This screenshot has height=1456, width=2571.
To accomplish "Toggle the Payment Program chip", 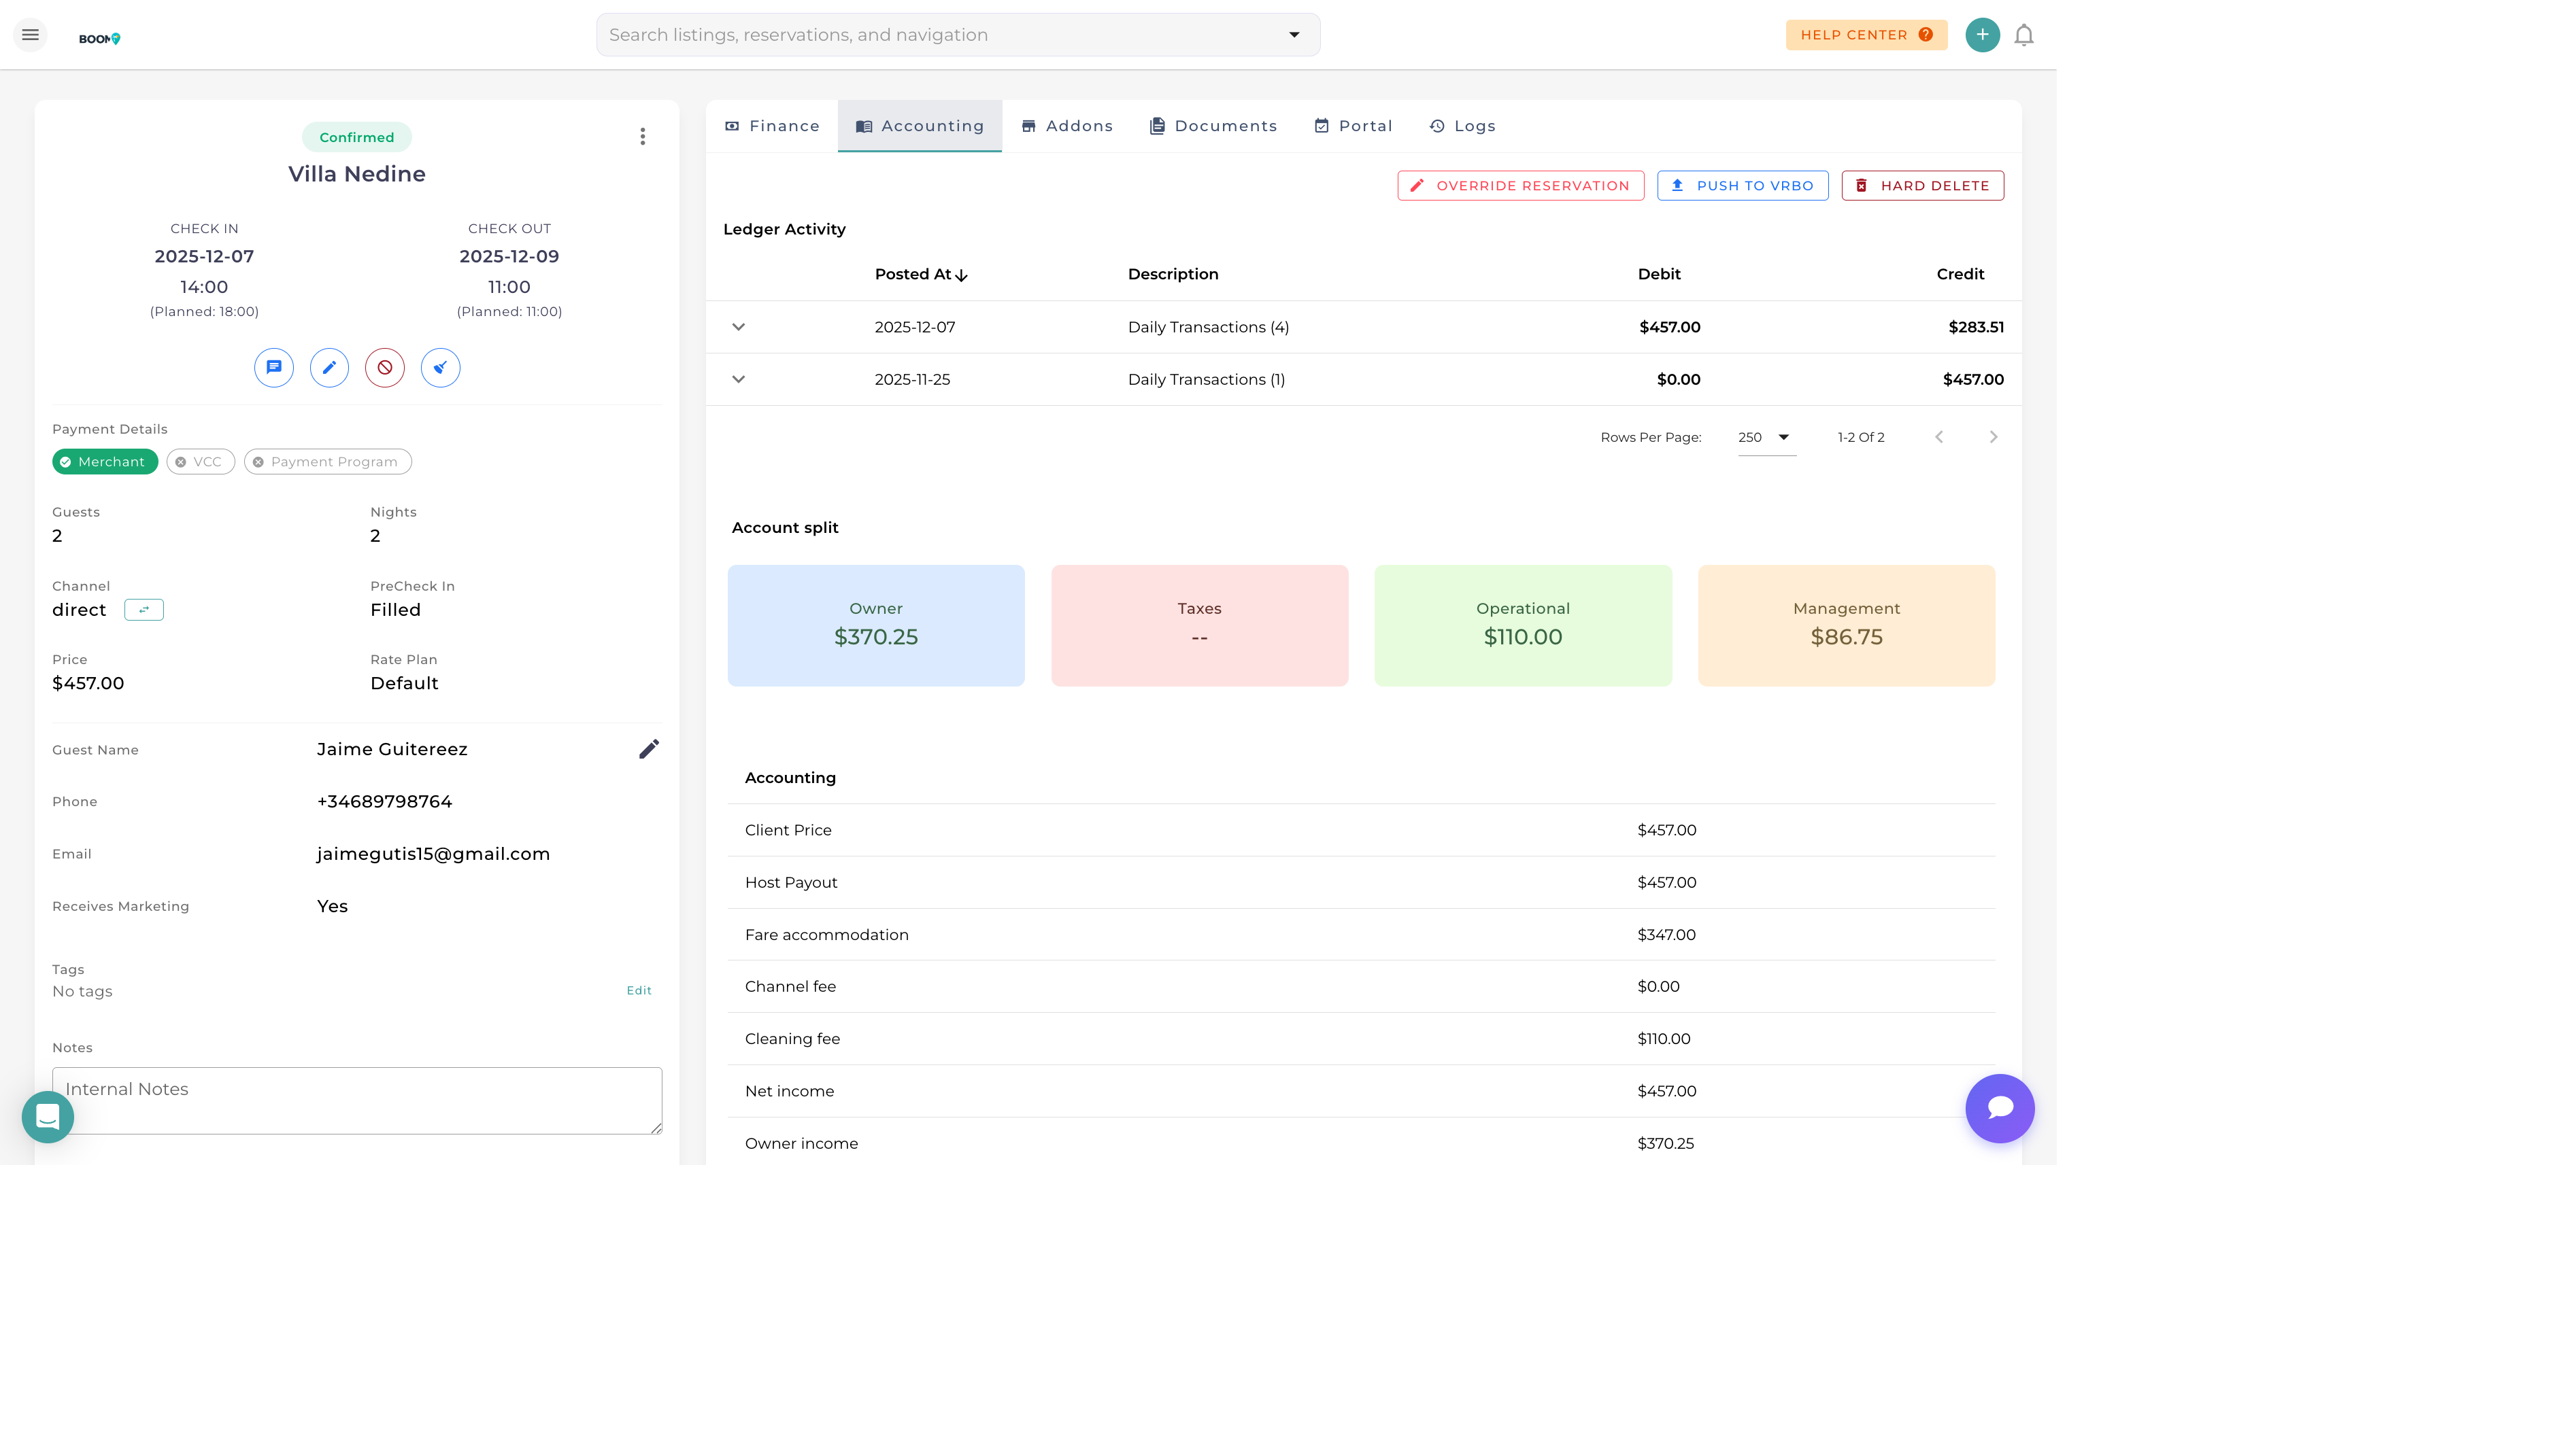I will (327, 462).
